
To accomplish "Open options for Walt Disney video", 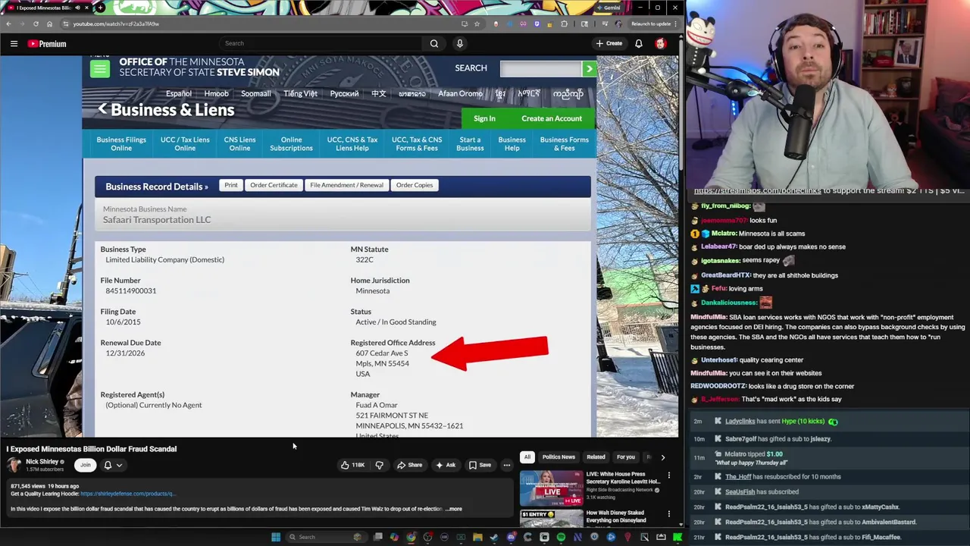I will point(668,514).
